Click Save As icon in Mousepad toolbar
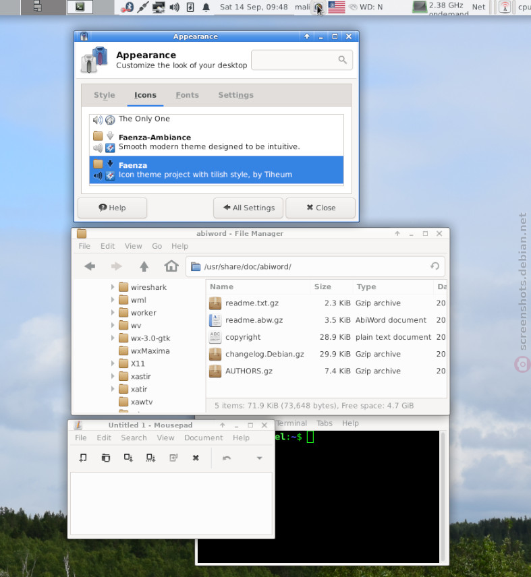 (150, 458)
